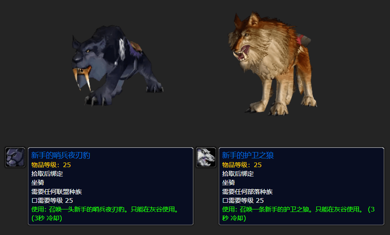Select the brown wolf 3D model
The image size is (390, 235).
272,64
